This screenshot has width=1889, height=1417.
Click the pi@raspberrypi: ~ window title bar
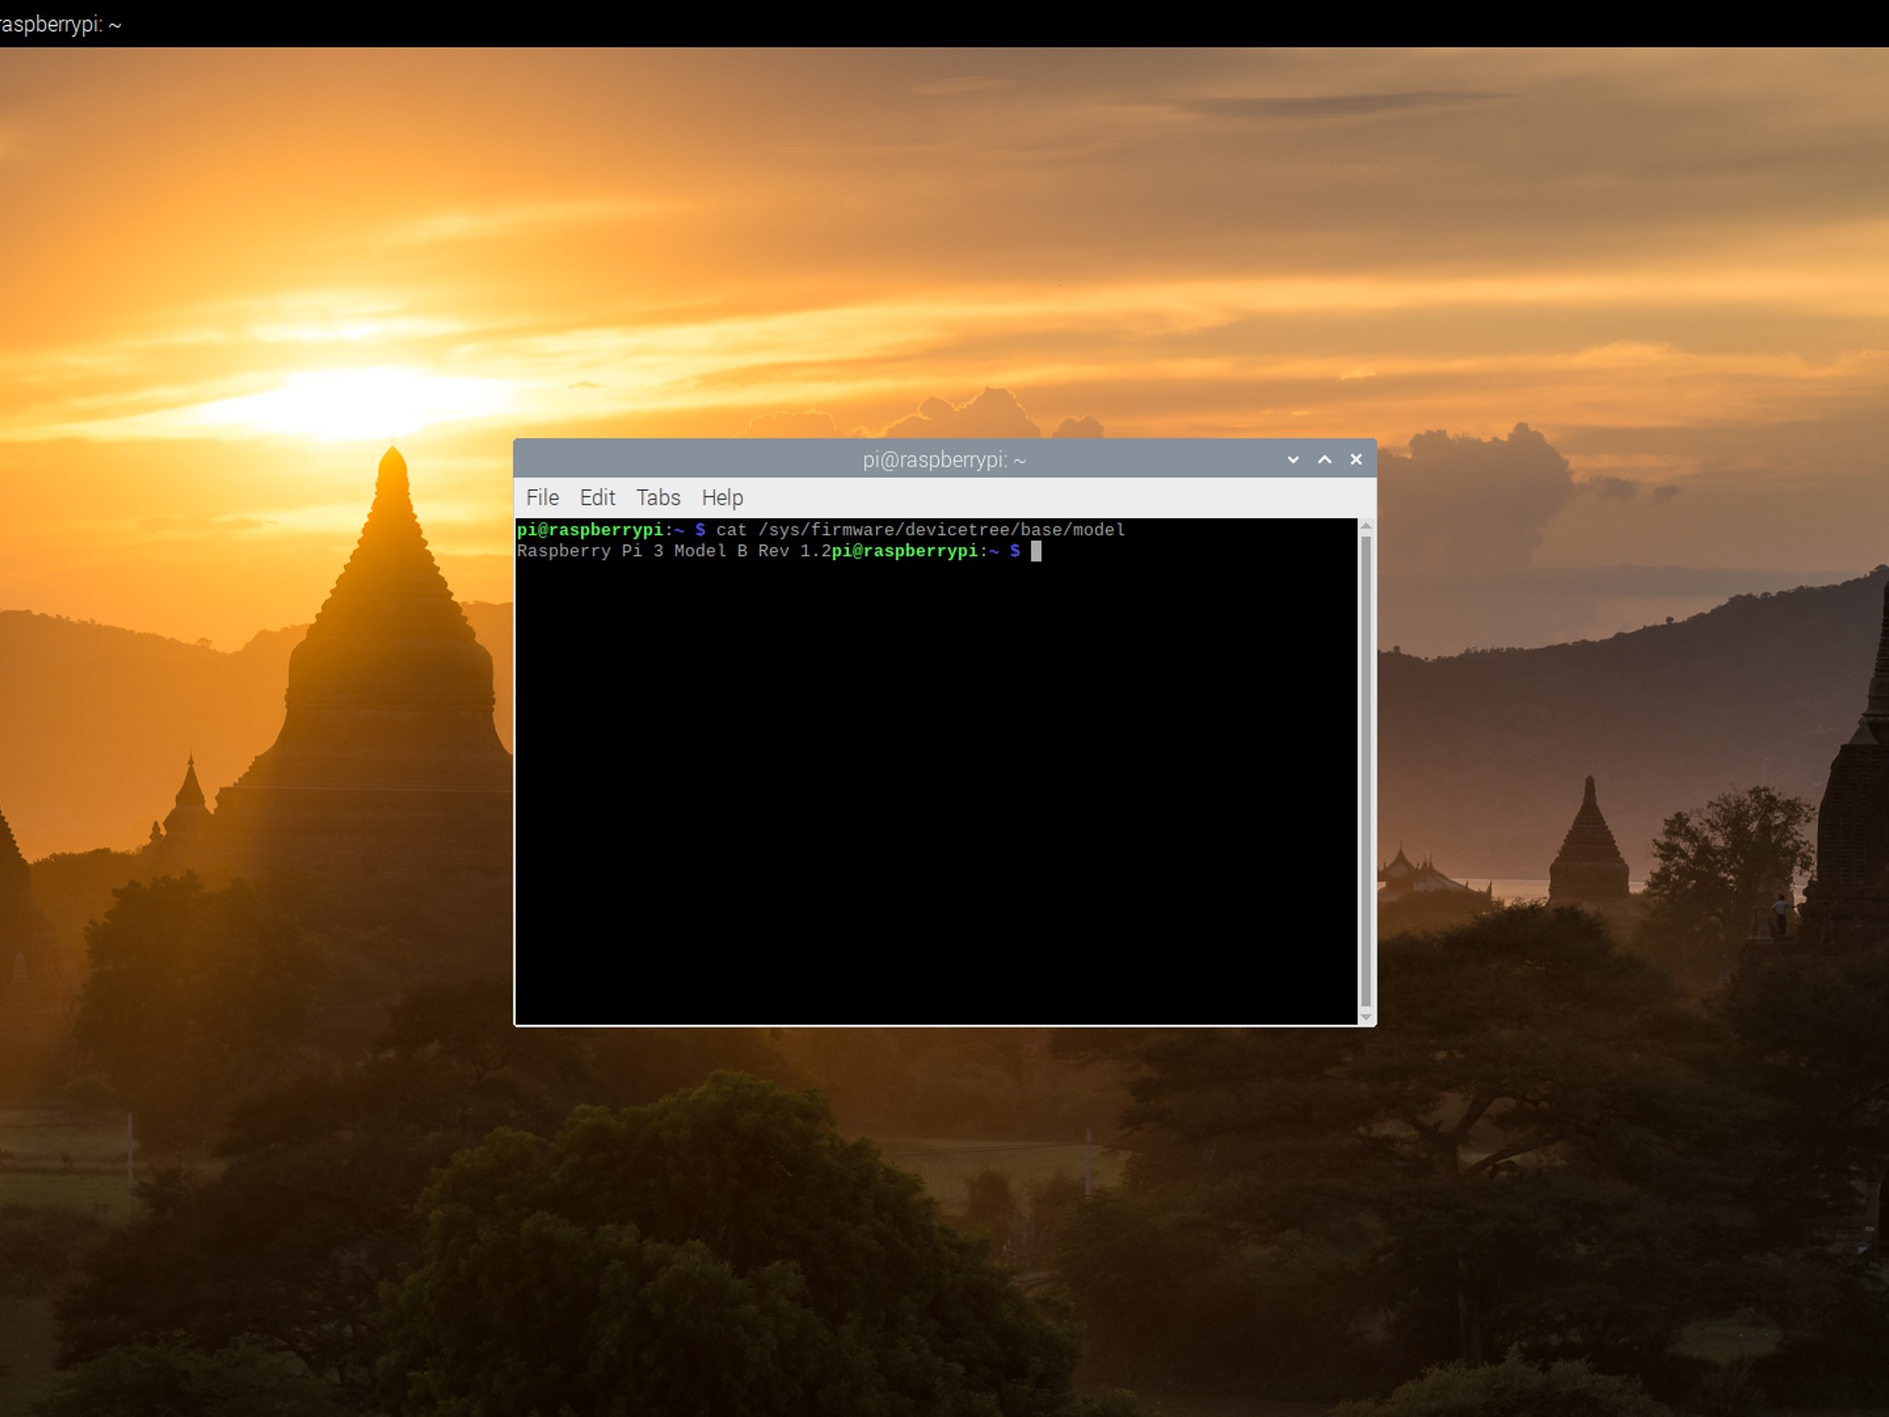tap(944, 459)
